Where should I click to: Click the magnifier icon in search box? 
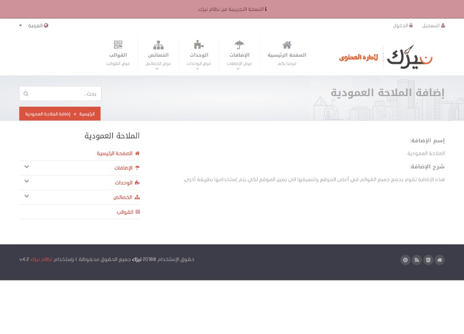point(26,94)
